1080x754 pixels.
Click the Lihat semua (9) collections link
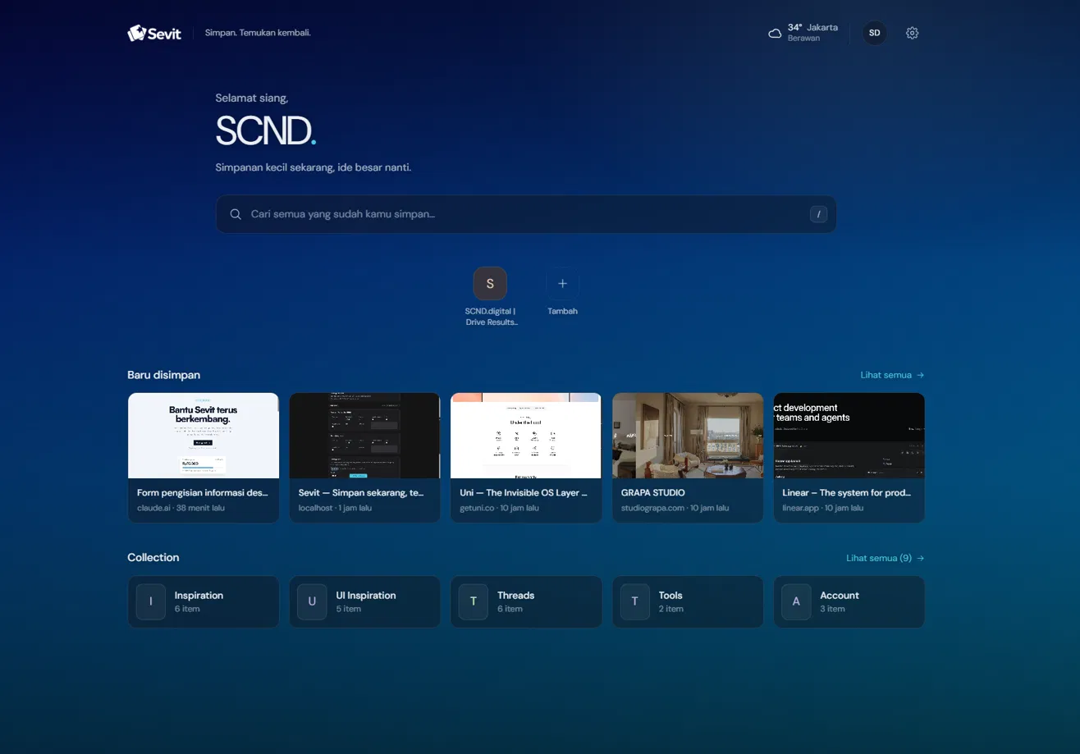[886, 558]
